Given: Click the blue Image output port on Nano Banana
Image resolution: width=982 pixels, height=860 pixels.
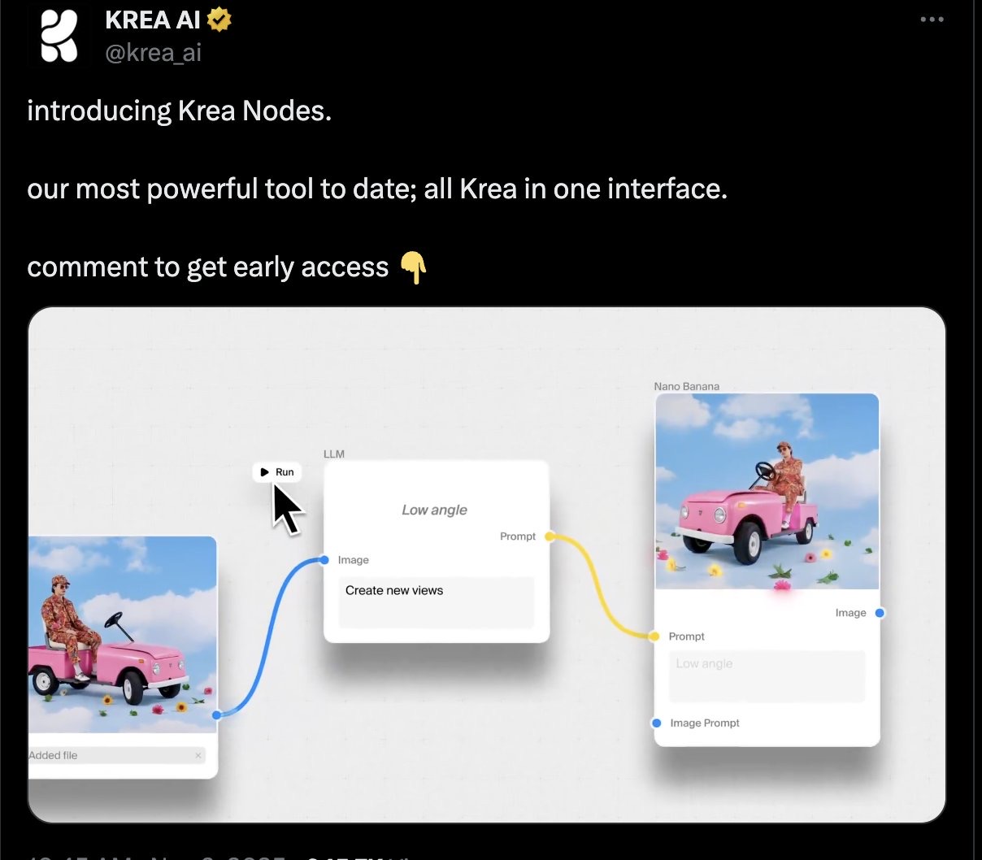Looking at the screenshot, I should click(880, 613).
